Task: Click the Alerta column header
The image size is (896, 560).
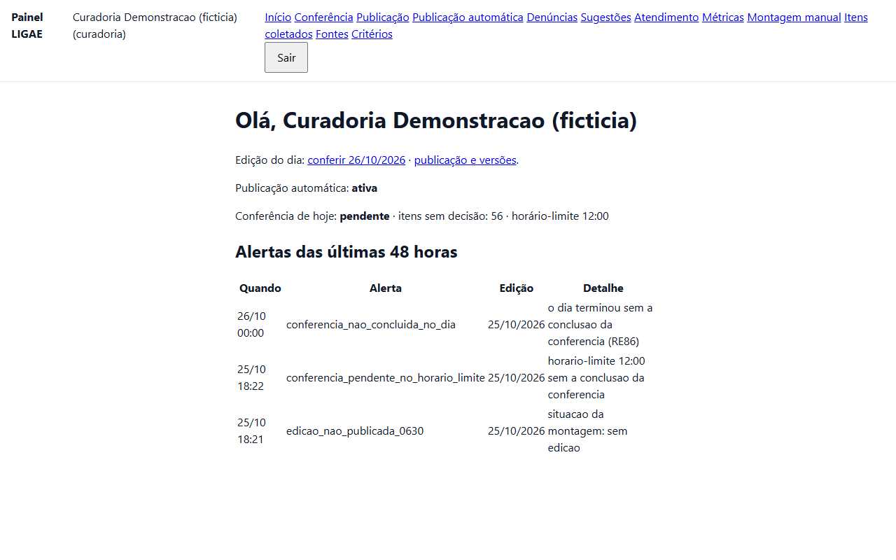Action: (x=386, y=288)
